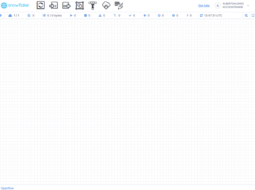255x190 pixels.
Task: Click the invalid components warning triangle
Action: click(x=100, y=15)
